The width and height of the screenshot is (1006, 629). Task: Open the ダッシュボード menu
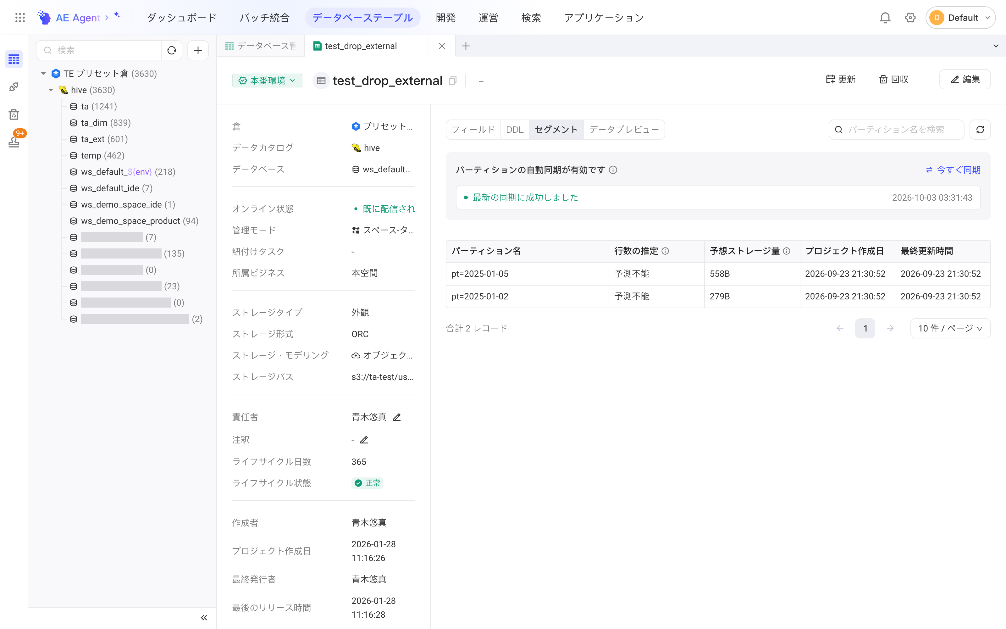[x=182, y=18]
